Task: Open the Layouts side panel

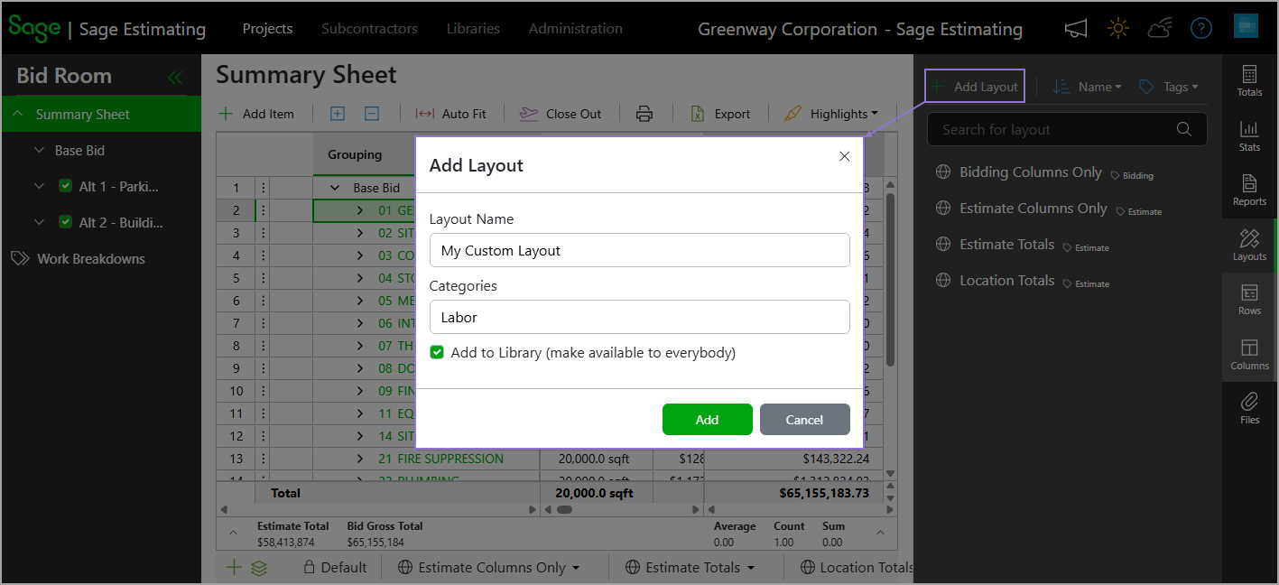Action: (x=1249, y=245)
